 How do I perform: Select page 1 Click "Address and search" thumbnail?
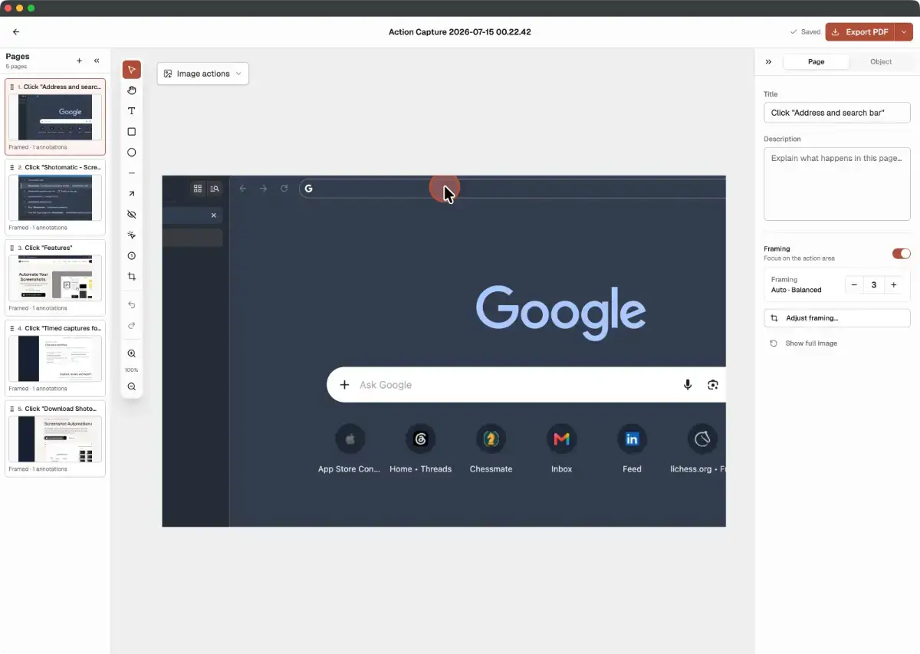[x=55, y=117]
